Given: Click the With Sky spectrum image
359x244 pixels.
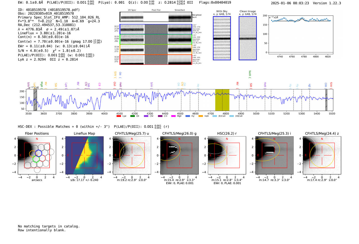Looking at the screenshot, I should coord(222,38).
